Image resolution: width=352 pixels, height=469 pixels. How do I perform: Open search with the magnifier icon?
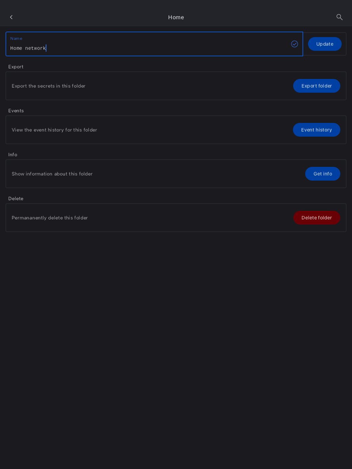pyautogui.click(x=339, y=17)
